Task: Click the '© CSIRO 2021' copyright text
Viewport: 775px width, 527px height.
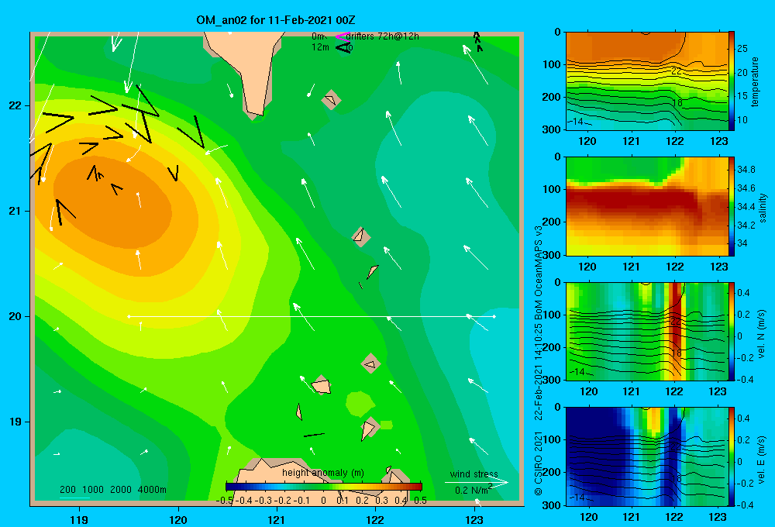Action: (539, 463)
